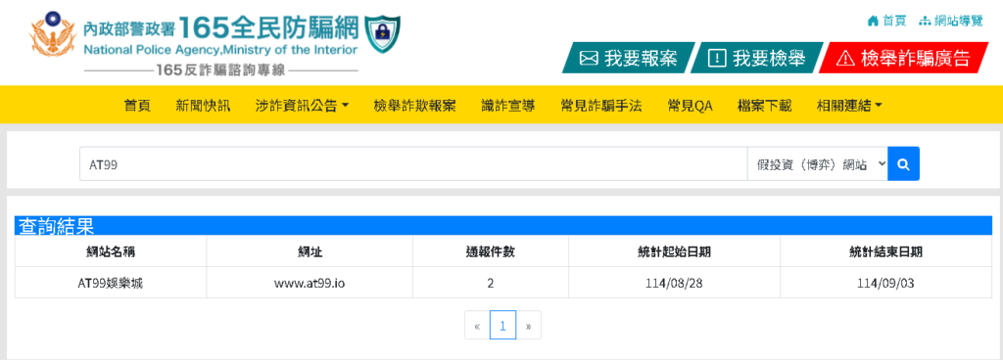Click the blue magnifier search button
This screenshot has width=1003, height=360.
point(903,164)
